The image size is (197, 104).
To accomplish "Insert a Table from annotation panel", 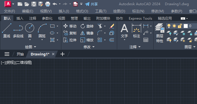I will tap(146, 40).
